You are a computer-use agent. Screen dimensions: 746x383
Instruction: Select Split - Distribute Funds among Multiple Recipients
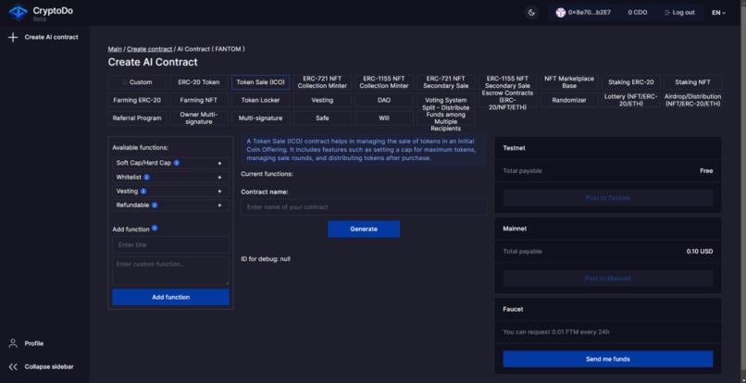[446, 118]
